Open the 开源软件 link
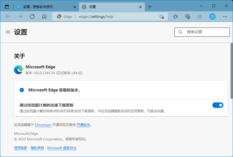The height and width of the screenshot is (157, 233). 83,125
